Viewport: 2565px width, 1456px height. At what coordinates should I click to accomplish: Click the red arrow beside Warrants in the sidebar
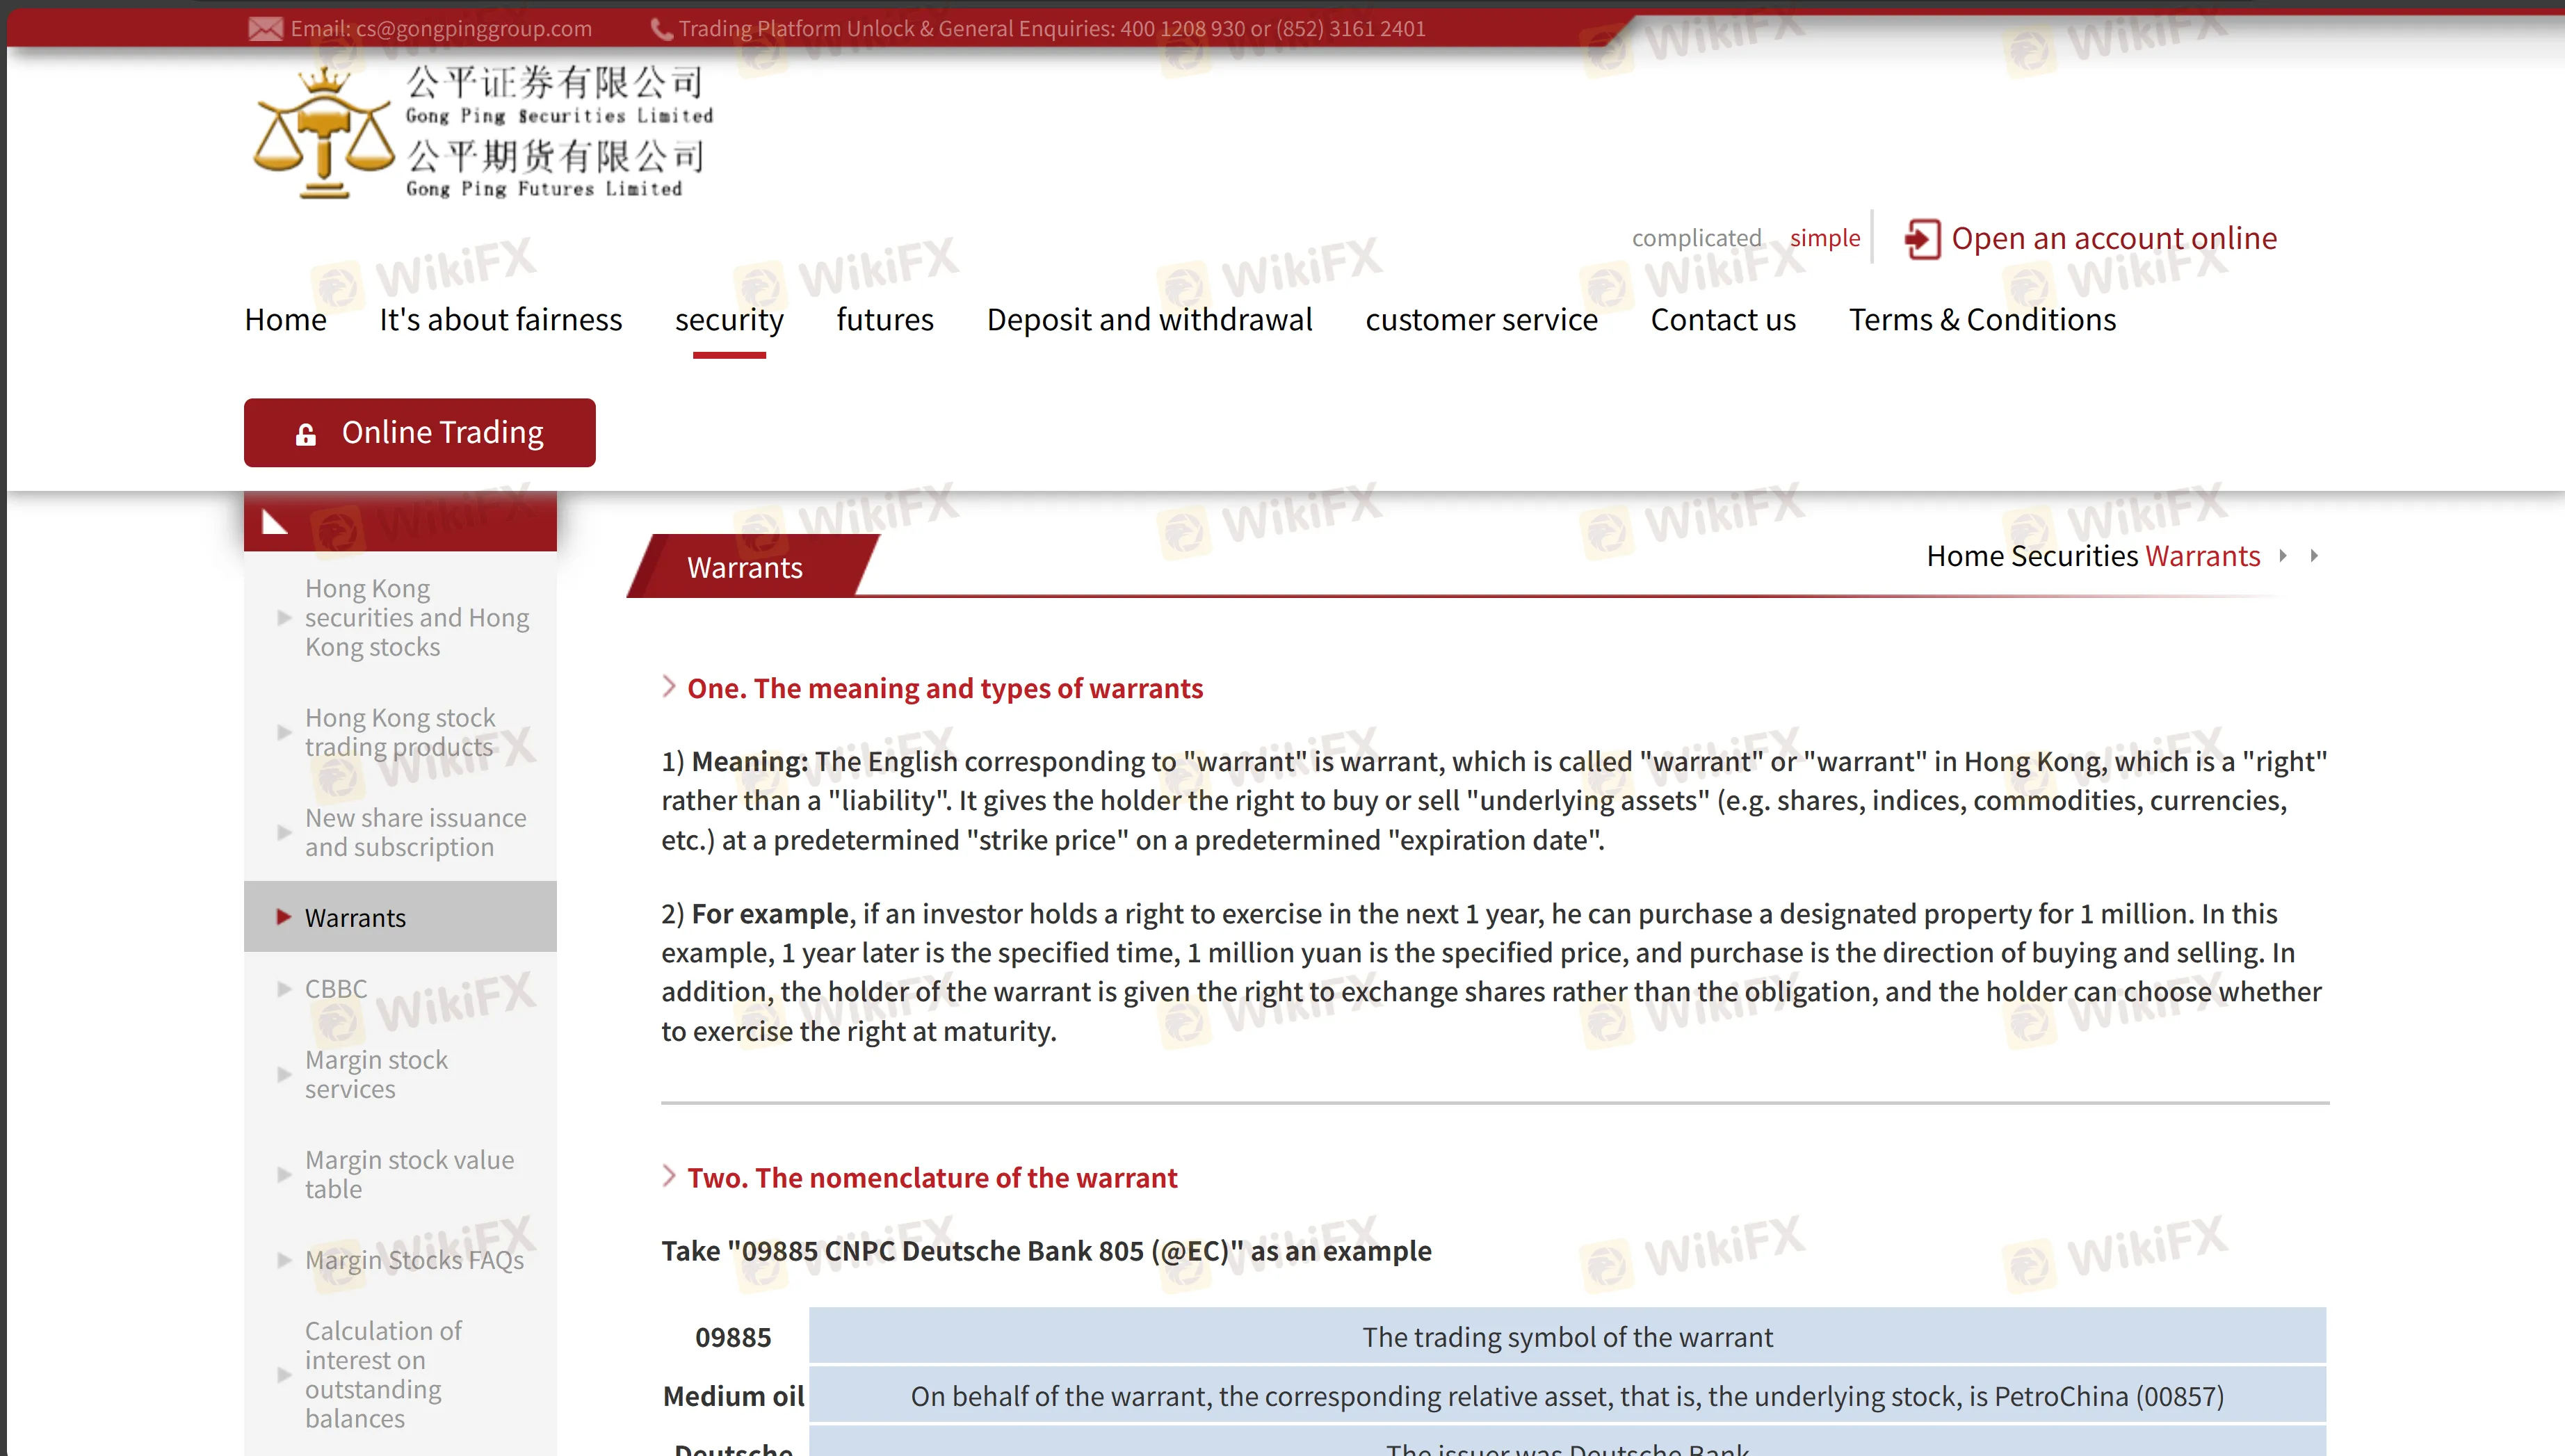(x=284, y=917)
